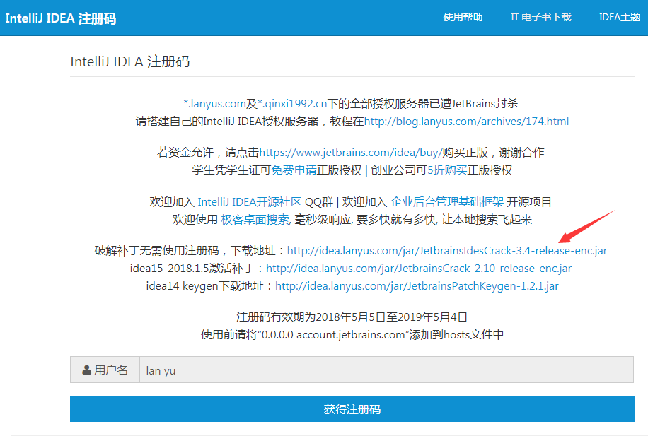Open the 企业后台管理基础框架 project link

point(447,202)
